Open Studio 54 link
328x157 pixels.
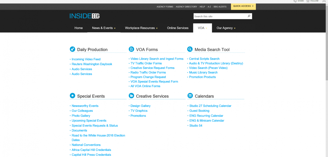coord(196,126)
